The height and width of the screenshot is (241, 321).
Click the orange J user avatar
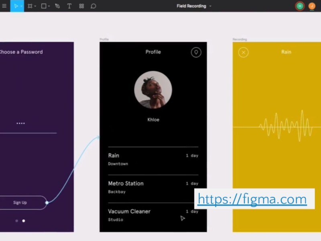pos(312,6)
